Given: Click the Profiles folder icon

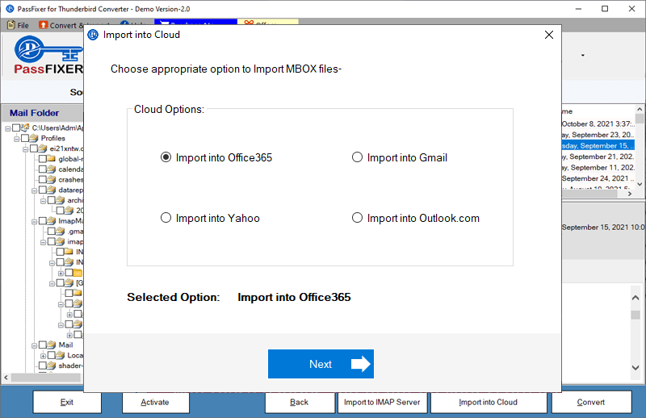Looking at the screenshot, I should pyautogui.click(x=34, y=138).
